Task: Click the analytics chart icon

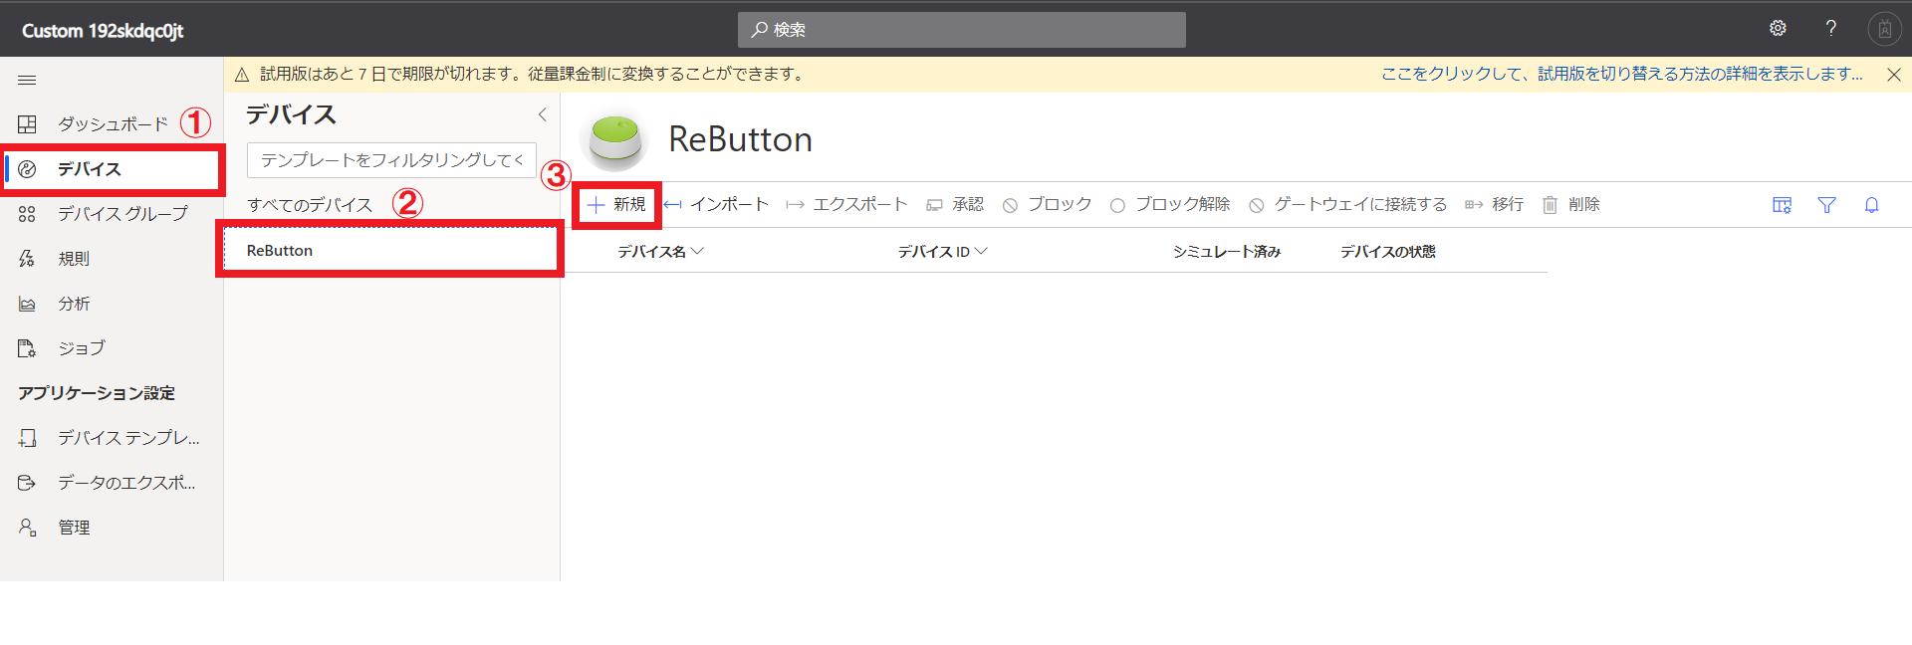Action: (x=27, y=304)
